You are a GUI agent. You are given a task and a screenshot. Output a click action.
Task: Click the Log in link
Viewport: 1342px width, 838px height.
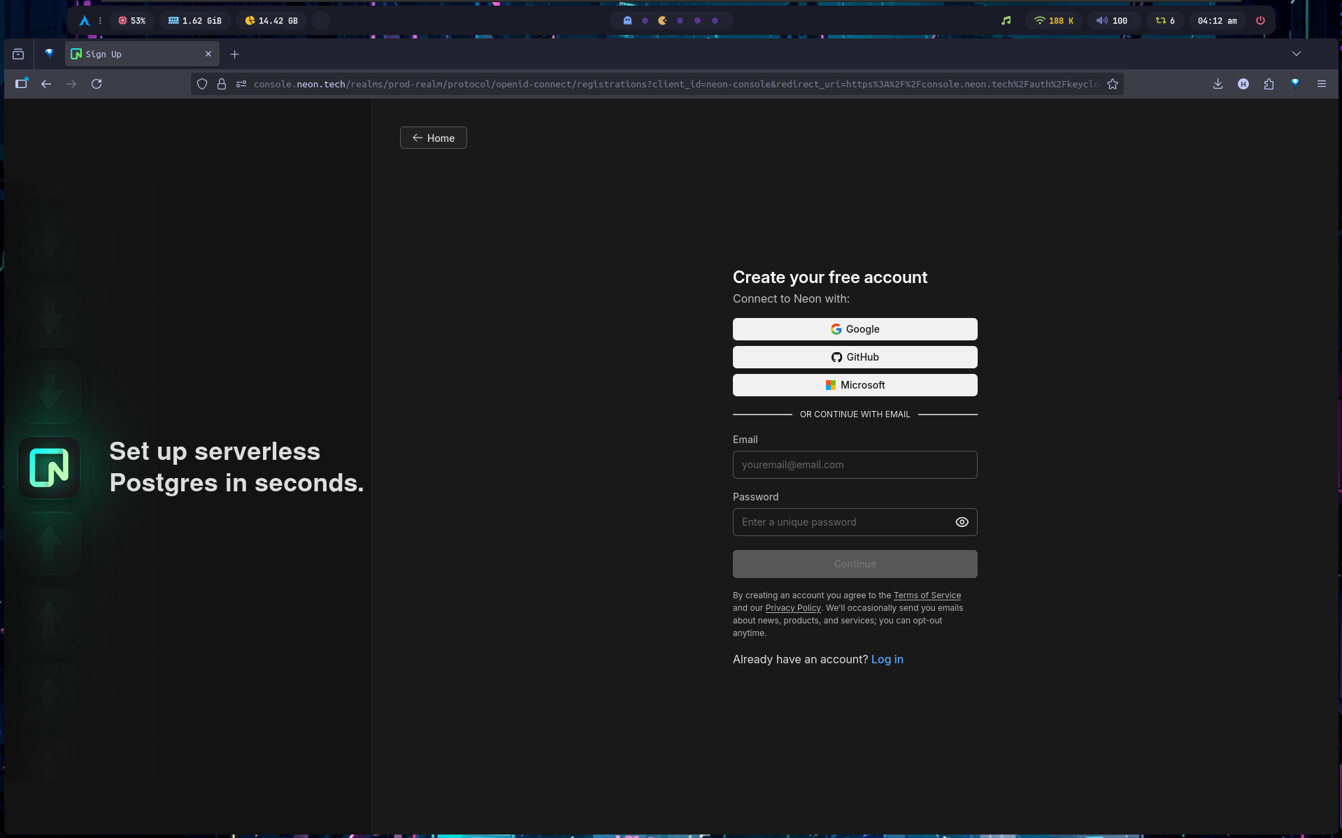[x=887, y=659]
